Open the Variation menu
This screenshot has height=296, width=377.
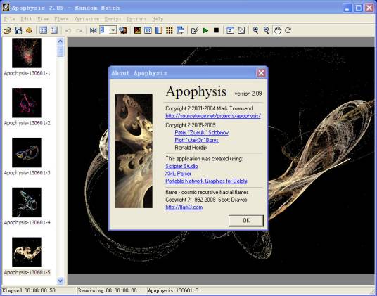pyautogui.click(x=87, y=19)
